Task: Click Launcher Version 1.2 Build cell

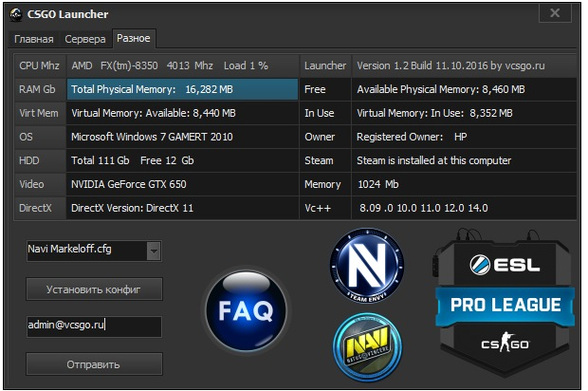Action: (464, 65)
